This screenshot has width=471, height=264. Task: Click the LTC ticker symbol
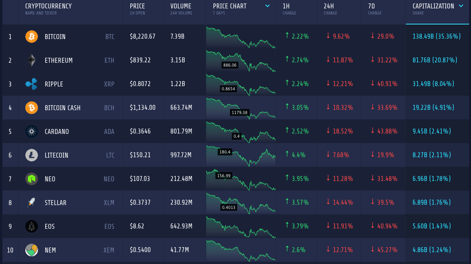(110, 155)
